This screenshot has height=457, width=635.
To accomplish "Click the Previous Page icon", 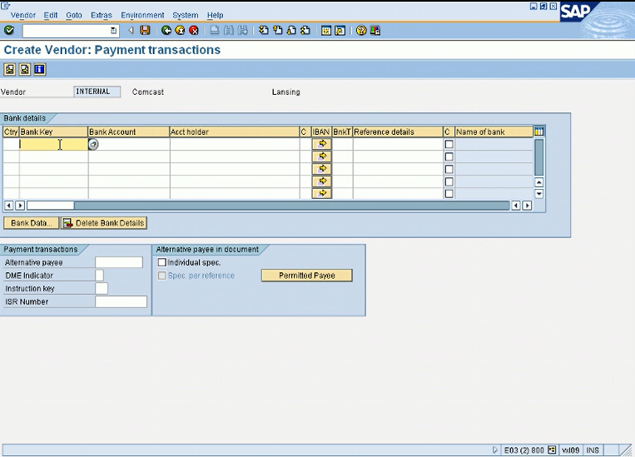I will tap(278, 31).
